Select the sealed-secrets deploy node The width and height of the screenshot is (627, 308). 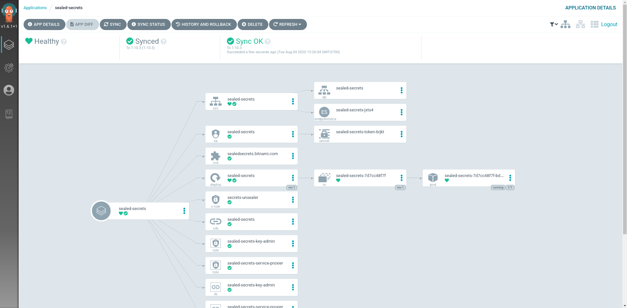coord(249,178)
